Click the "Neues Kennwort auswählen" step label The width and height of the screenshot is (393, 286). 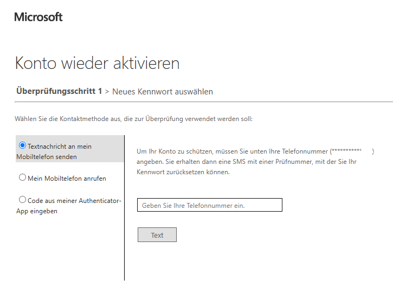(163, 92)
